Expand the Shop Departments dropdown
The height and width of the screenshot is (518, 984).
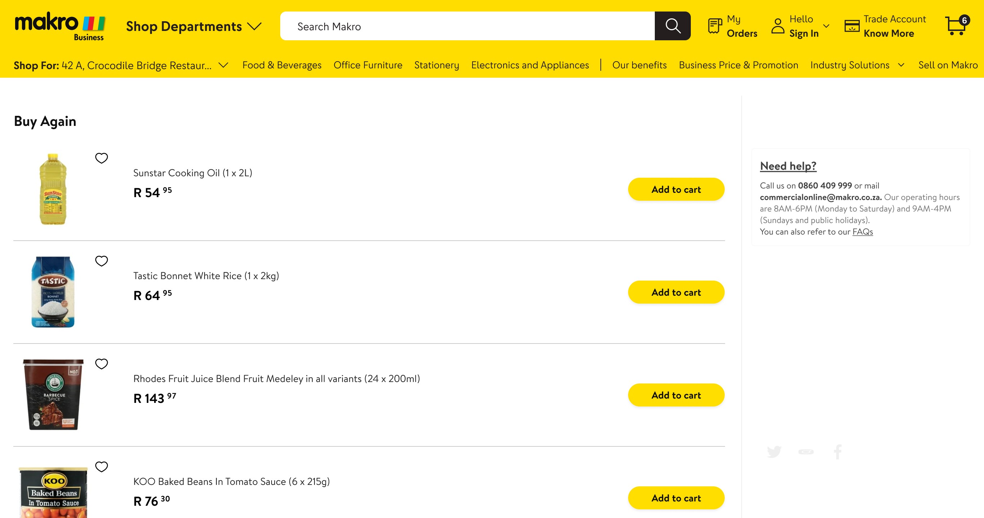click(194, 26)
